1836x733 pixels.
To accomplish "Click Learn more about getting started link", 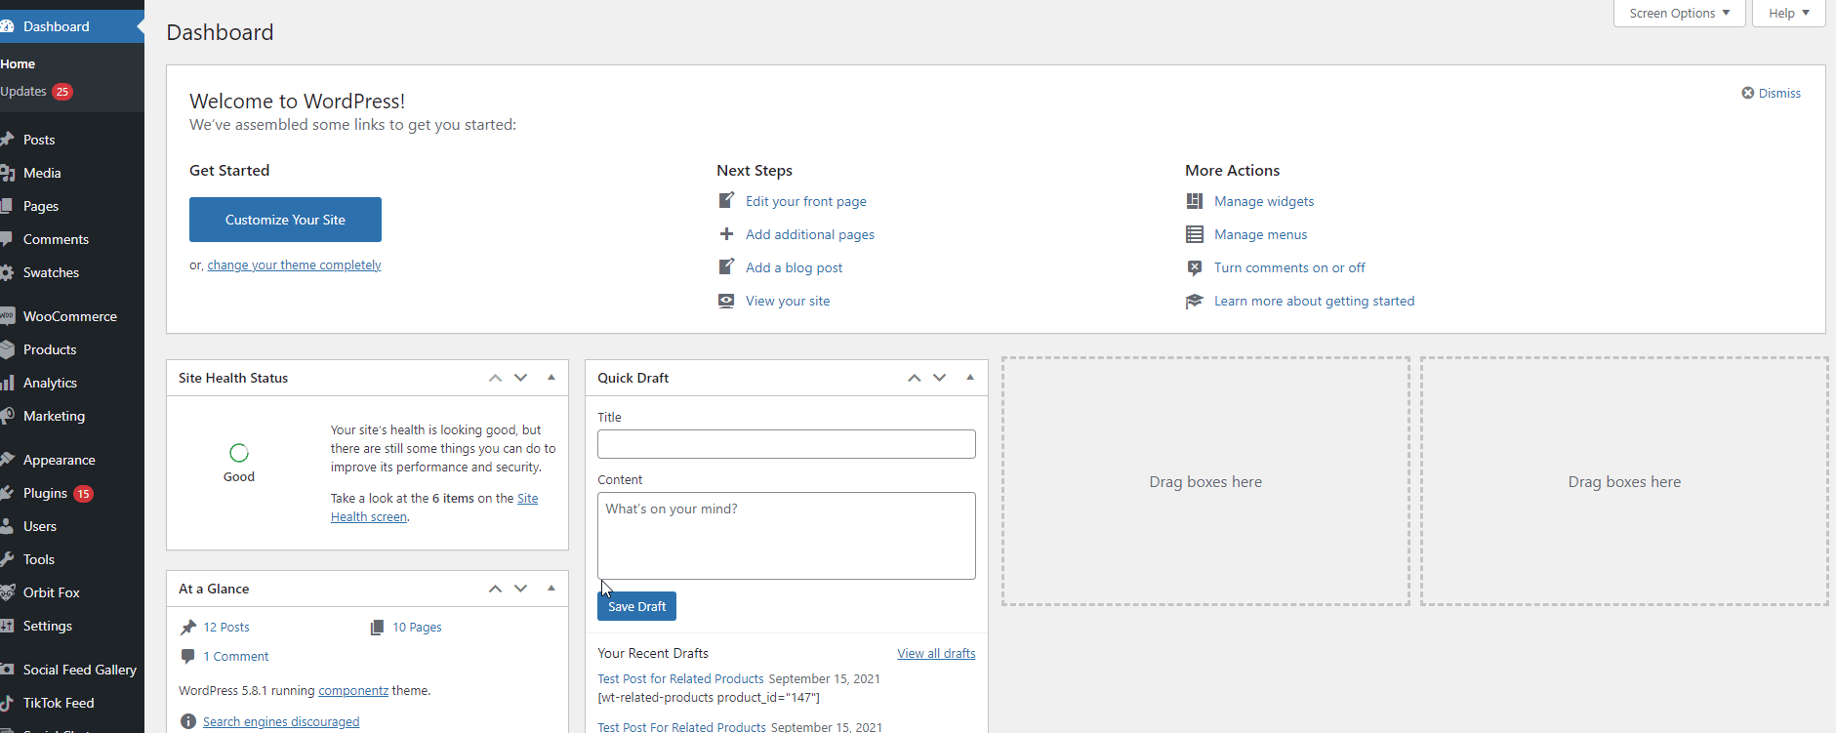I will (1314, 301).
